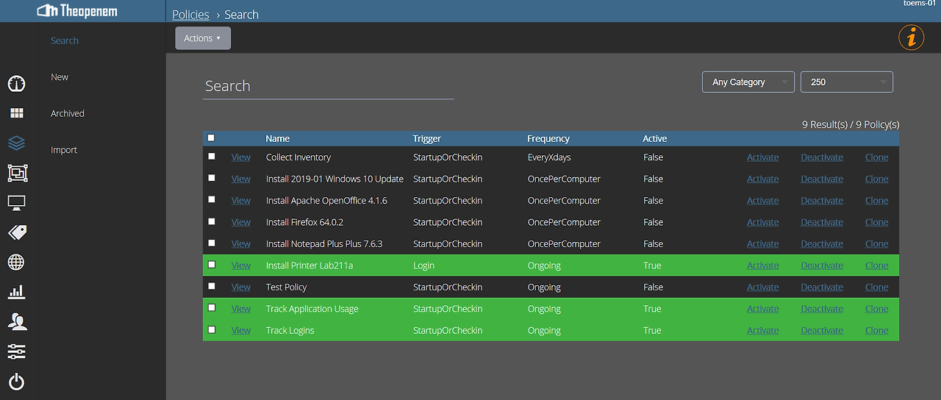Check the Install Printer Lab211a checkbox
941x400 pixels.
pyautogui.click(x=212, y=265)
